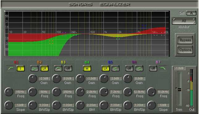The width and height of the screenshot is (199, 114).
Task: Toggle the B3 off button
Action: tap(68, 68)
